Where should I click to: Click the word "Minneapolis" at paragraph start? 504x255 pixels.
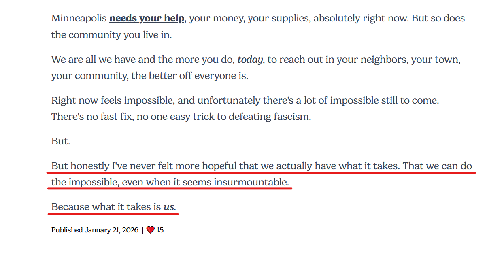pyautogui.click(x=79, y=19)
